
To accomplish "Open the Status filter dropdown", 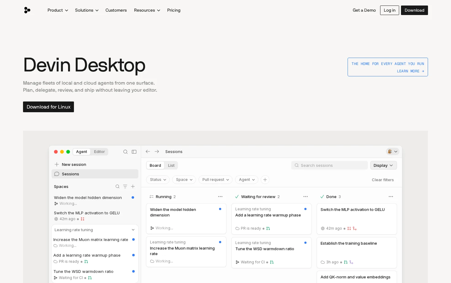I will click(158, 180).
